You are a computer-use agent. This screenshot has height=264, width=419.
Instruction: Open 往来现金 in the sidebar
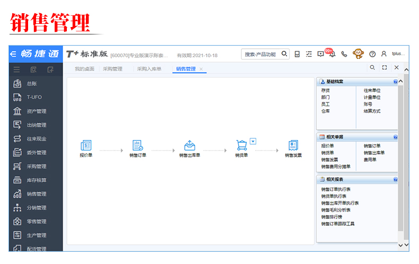tap(36, 139)
